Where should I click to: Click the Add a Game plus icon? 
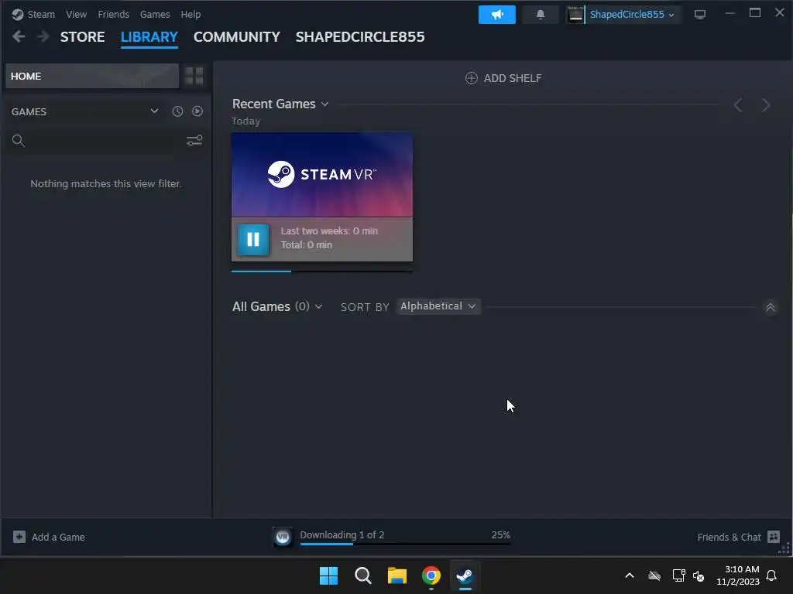19,537
